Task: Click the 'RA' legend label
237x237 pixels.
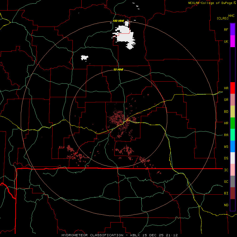Action: pyautogui.click(x=226, y=135)
